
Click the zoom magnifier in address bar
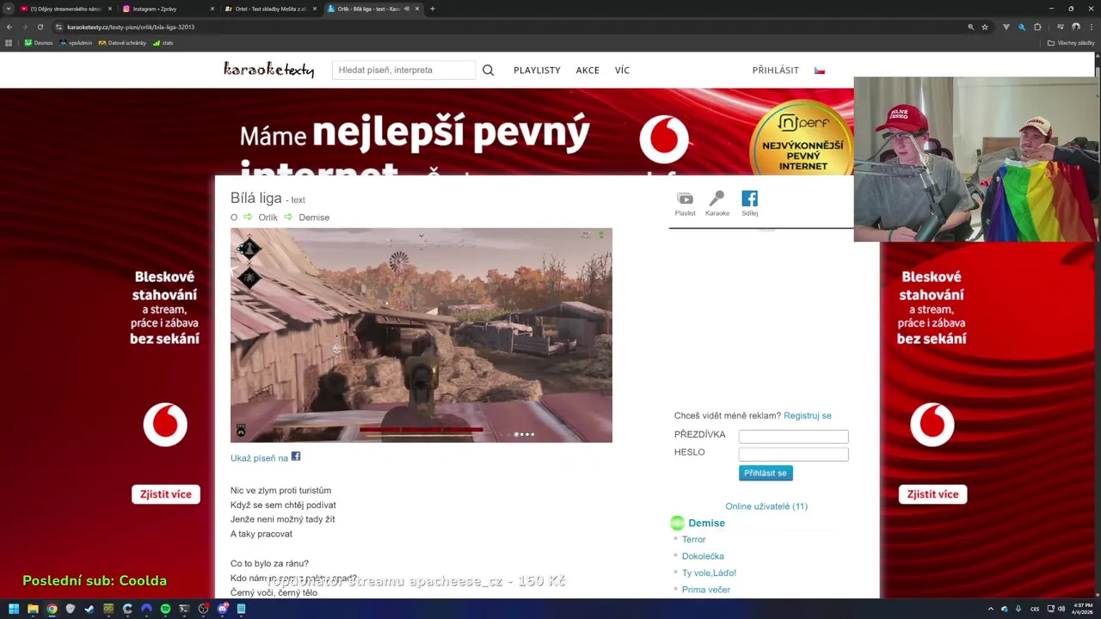click(x=971, y=27)
